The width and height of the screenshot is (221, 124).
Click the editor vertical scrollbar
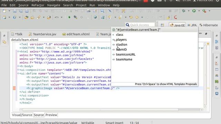point(205,75)
